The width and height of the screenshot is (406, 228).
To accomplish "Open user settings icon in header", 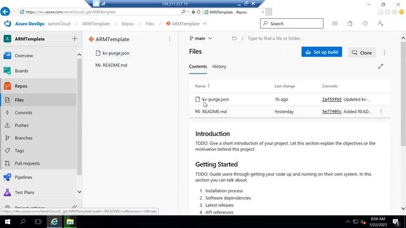I will pos(381,23).
